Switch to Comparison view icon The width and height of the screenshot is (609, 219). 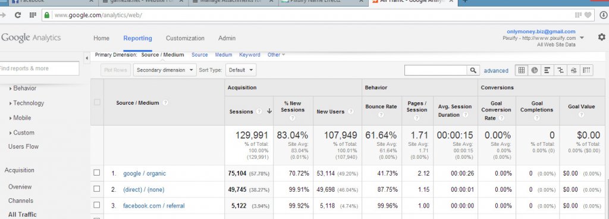coord(560,70)
